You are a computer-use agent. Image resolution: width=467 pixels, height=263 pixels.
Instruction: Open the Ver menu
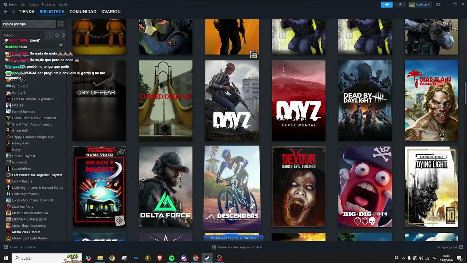(23, 4)
